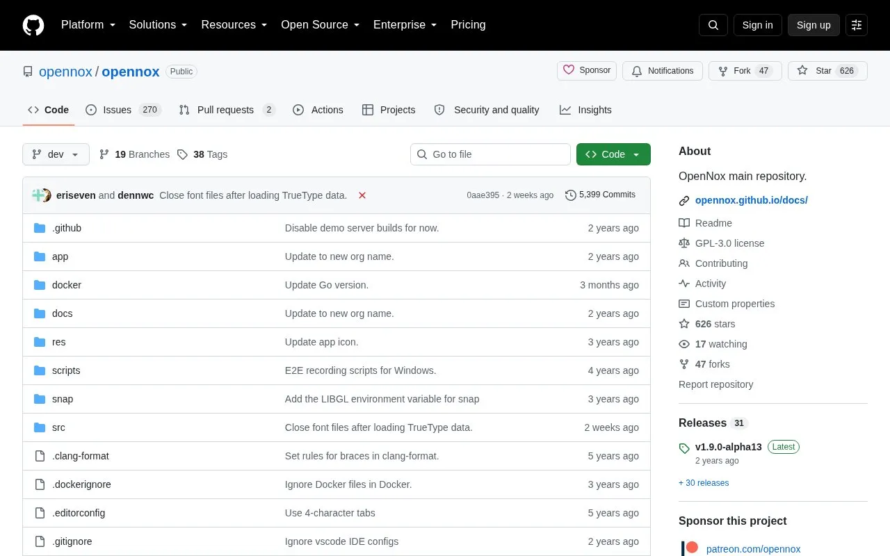Open commit hash 0aae395
This screenshot has width=890, height=556.
[x=483, y=195]
